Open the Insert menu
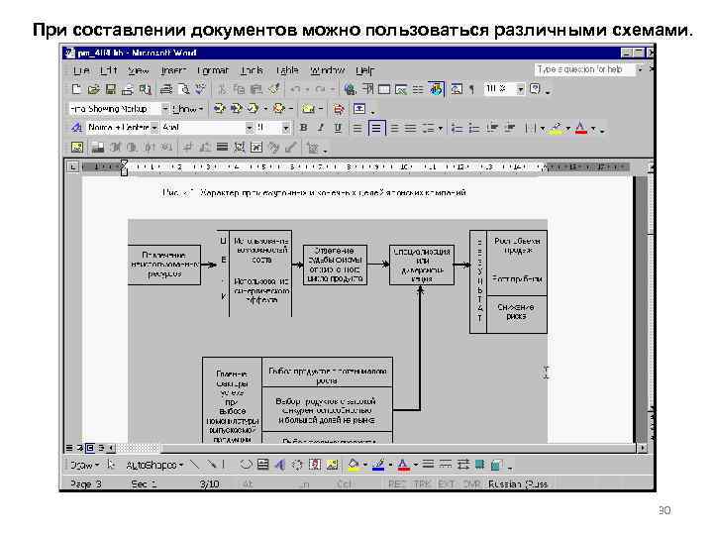Image resolution: width=713 pixels, height=535 pixels. pos(173,70)
